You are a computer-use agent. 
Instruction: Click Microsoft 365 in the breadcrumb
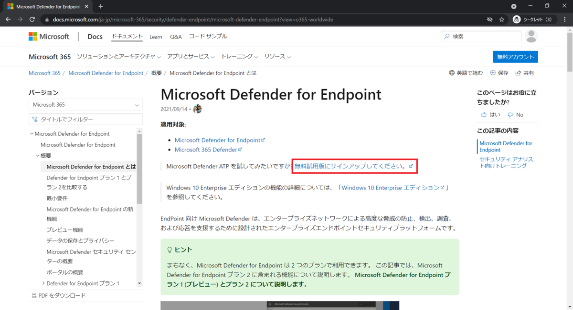(44, 73)
